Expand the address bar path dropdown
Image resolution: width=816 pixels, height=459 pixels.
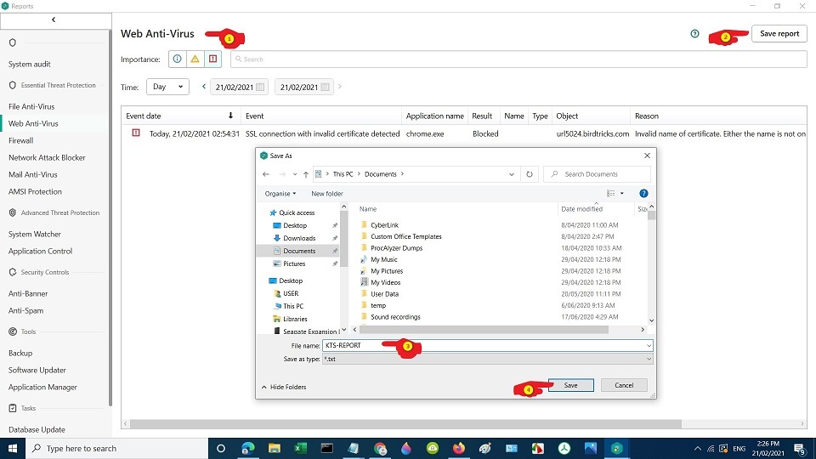point(512,174)
